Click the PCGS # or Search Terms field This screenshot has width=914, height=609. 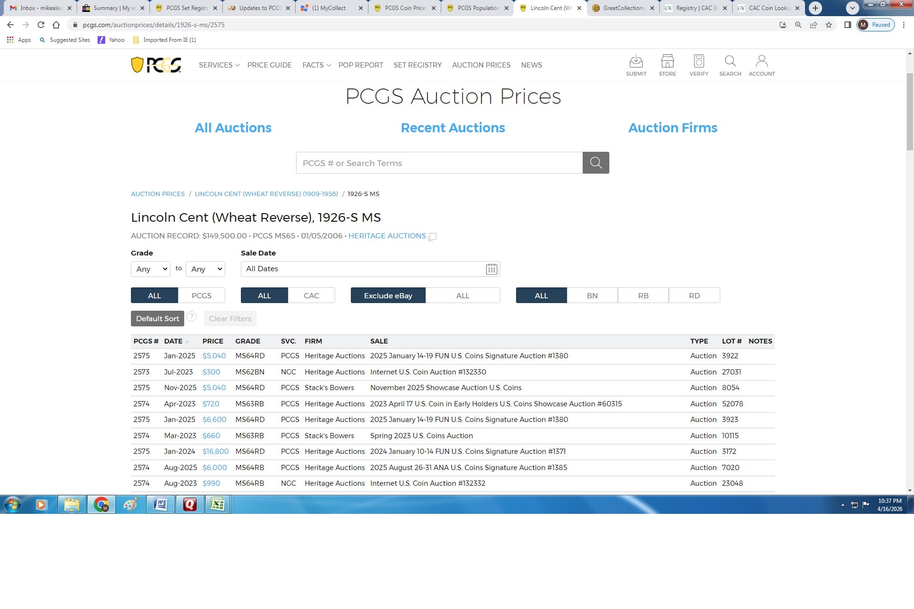pos(439,163)
